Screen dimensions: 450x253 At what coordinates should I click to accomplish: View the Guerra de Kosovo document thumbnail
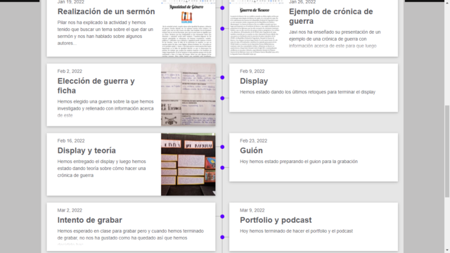pyautogui.click(x=256, y=28)
